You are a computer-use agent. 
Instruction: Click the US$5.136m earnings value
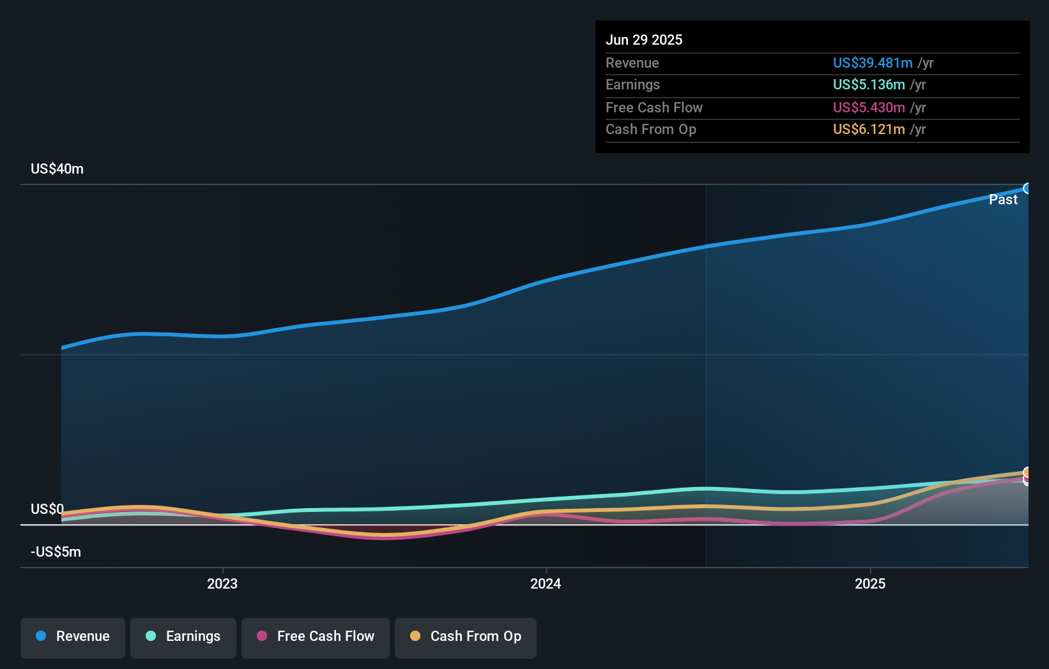(x=868, y=85)
